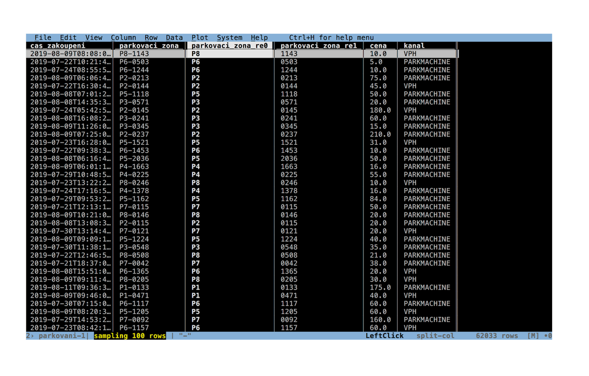The width and height of the screenshot is (589, 376).
Task: Select cell P1-0133
Action: click(x=134, y=288)
